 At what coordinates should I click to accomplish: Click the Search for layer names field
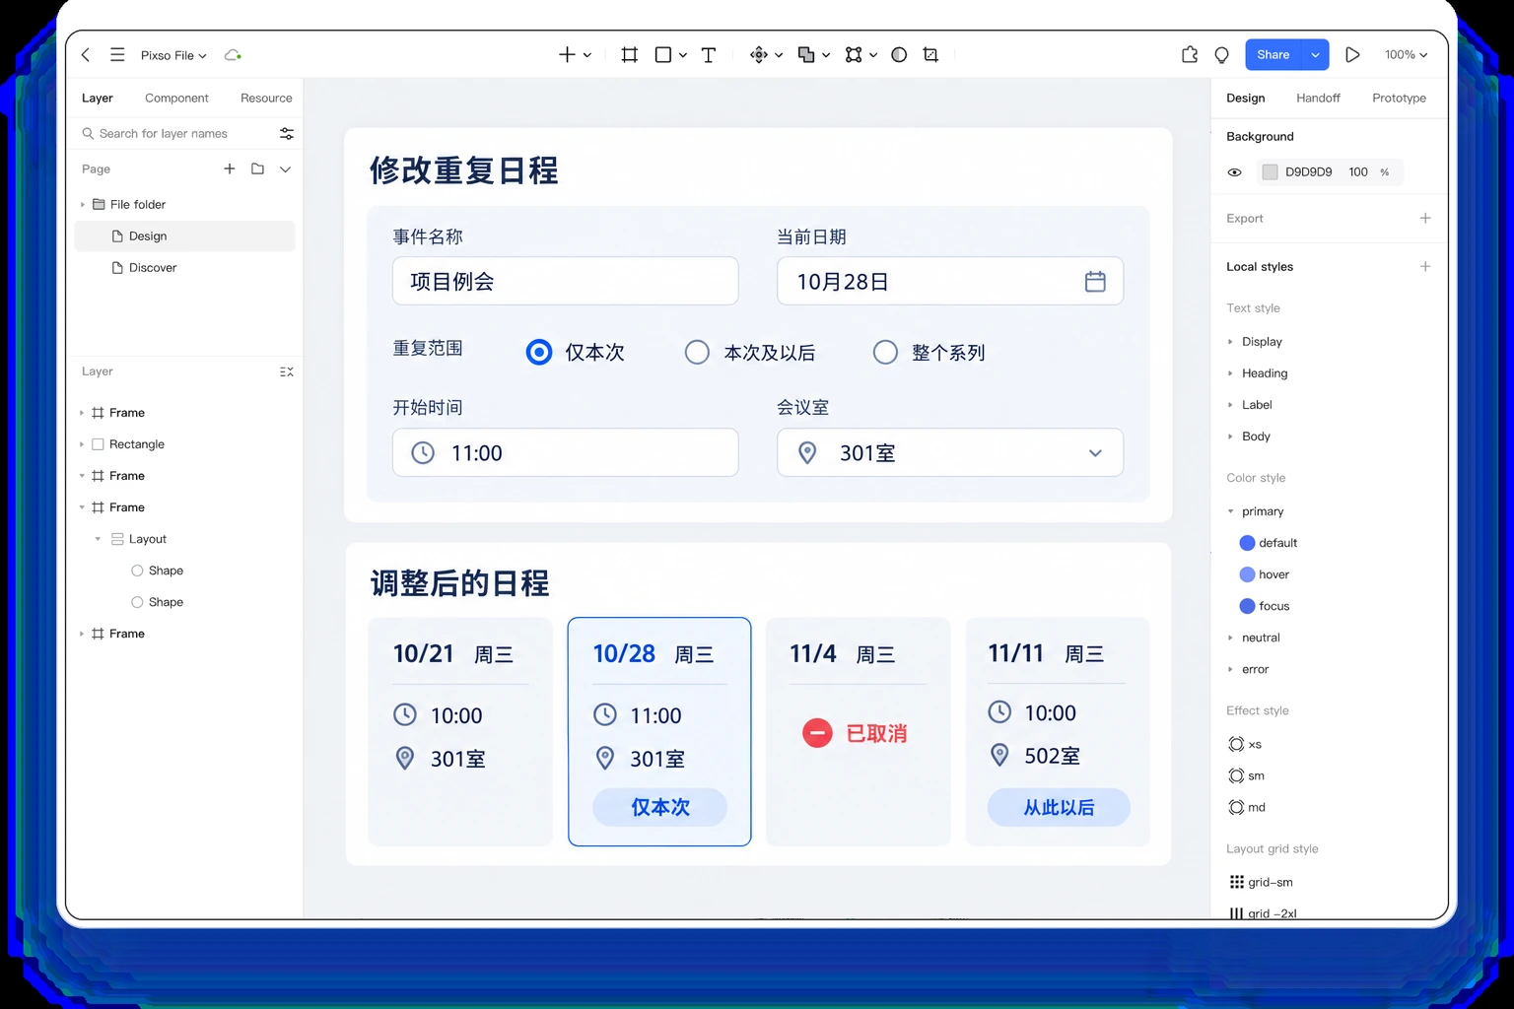[175, 133]
